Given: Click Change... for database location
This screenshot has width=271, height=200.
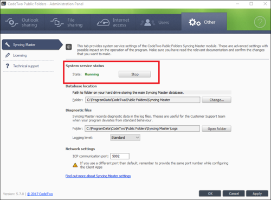Looking at the screenshot, I should (x=216, y=100).
